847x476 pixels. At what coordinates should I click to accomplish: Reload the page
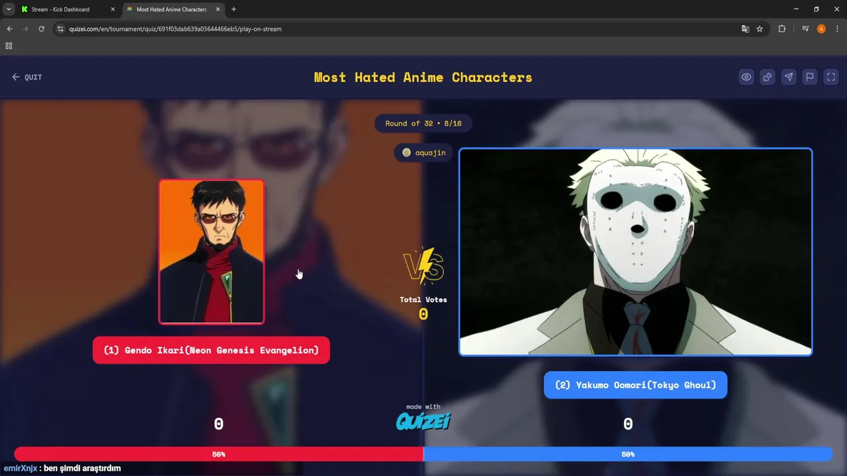[x=42, y=29]
